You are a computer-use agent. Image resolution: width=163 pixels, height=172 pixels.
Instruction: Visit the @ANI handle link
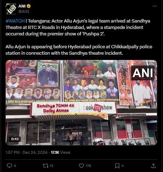[x=24, y=11]
